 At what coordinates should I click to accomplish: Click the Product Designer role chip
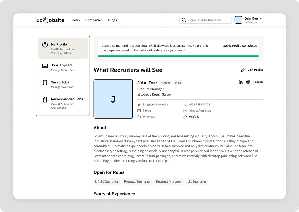(x=137, y=181)
